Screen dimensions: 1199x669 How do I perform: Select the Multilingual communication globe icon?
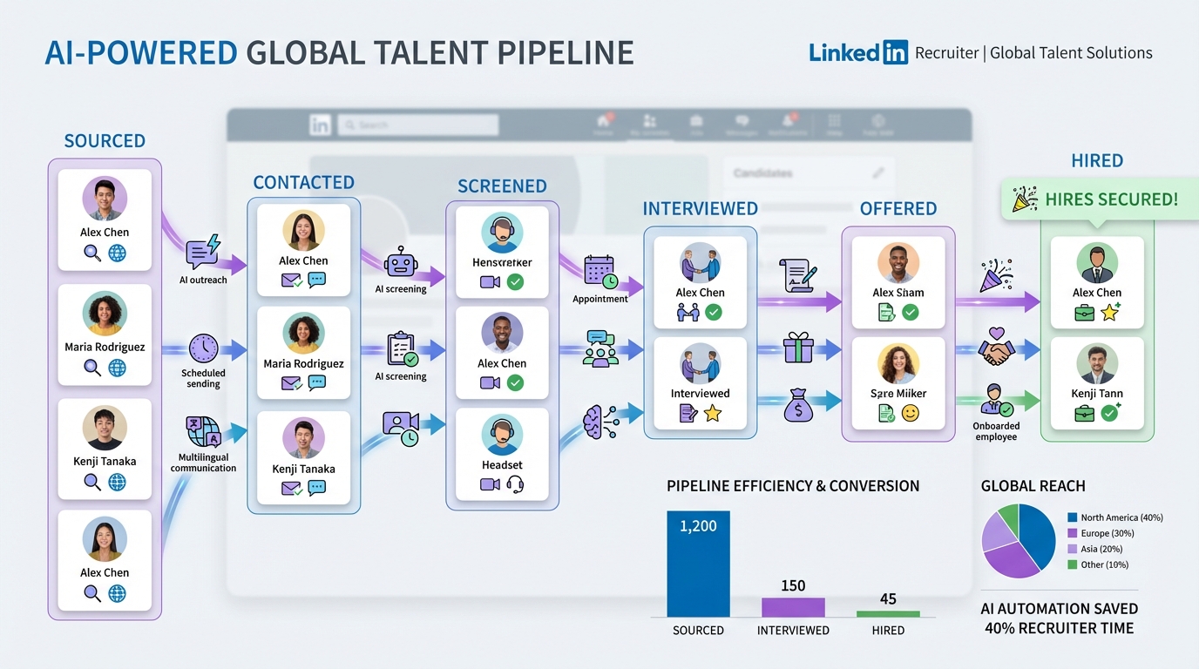click(203, 432)
